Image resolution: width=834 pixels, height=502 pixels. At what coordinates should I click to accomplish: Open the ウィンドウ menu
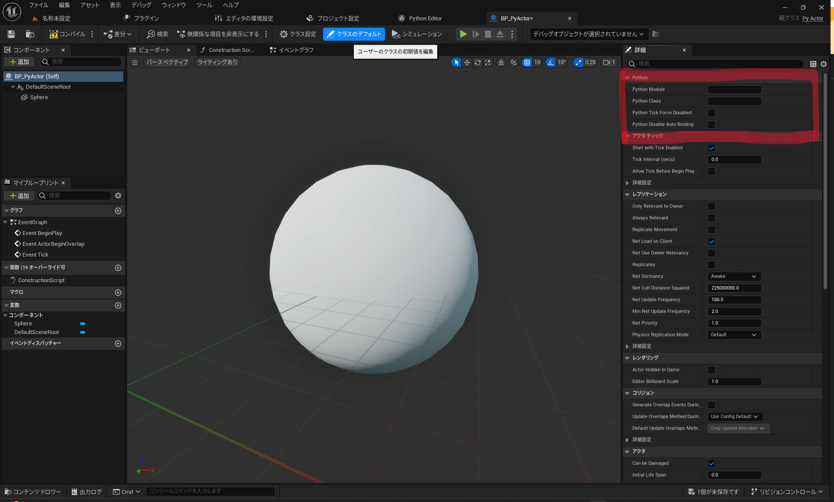point(173,5)
